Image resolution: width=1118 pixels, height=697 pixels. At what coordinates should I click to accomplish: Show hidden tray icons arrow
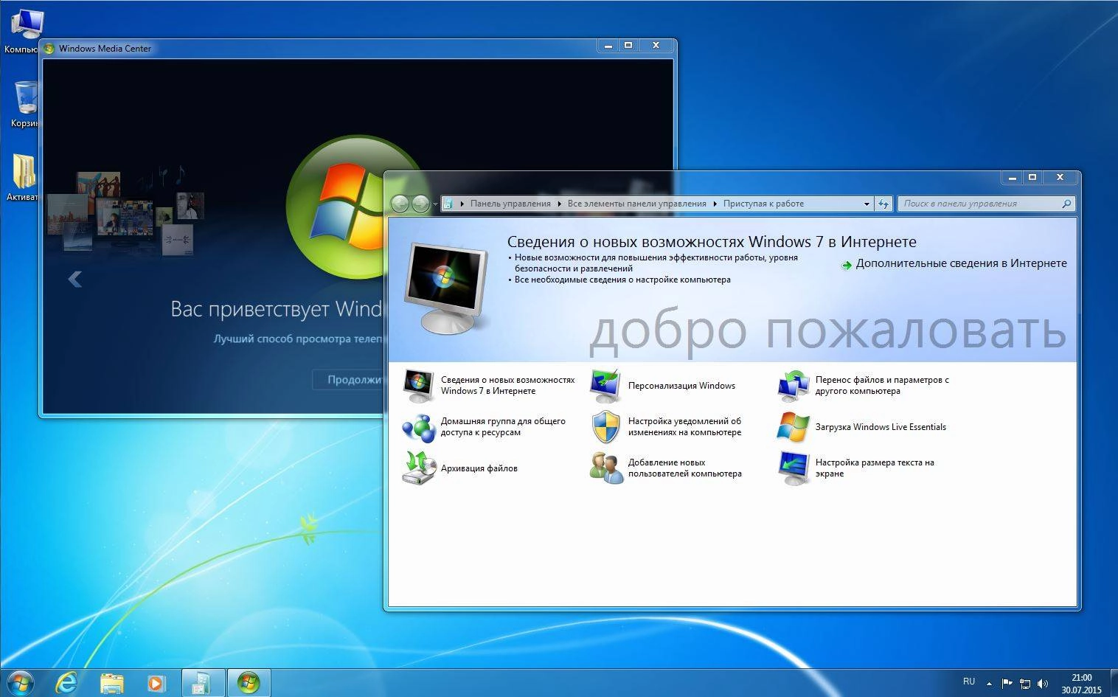pyautogui.click(x=990, y=684)
